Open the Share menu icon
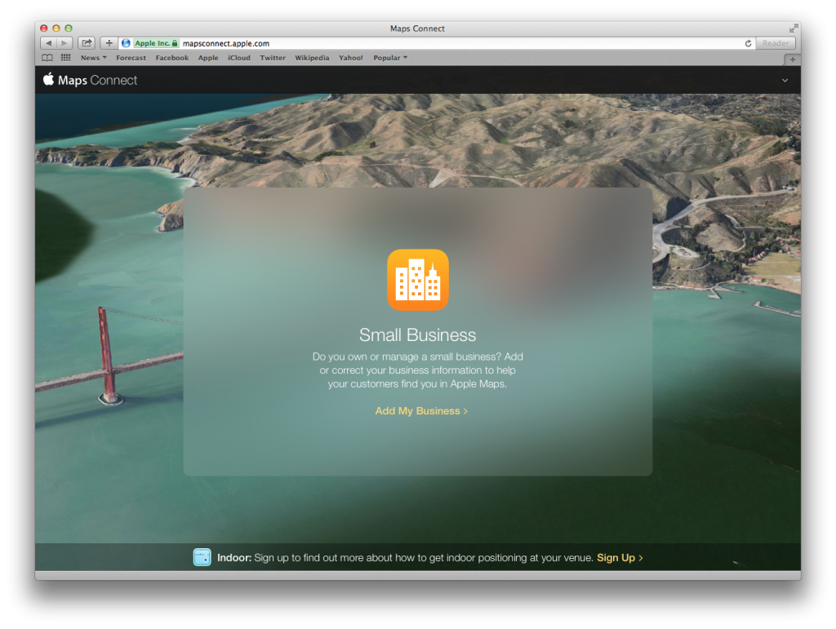Screen dimensions: 836x629 [x=87, y=43]
